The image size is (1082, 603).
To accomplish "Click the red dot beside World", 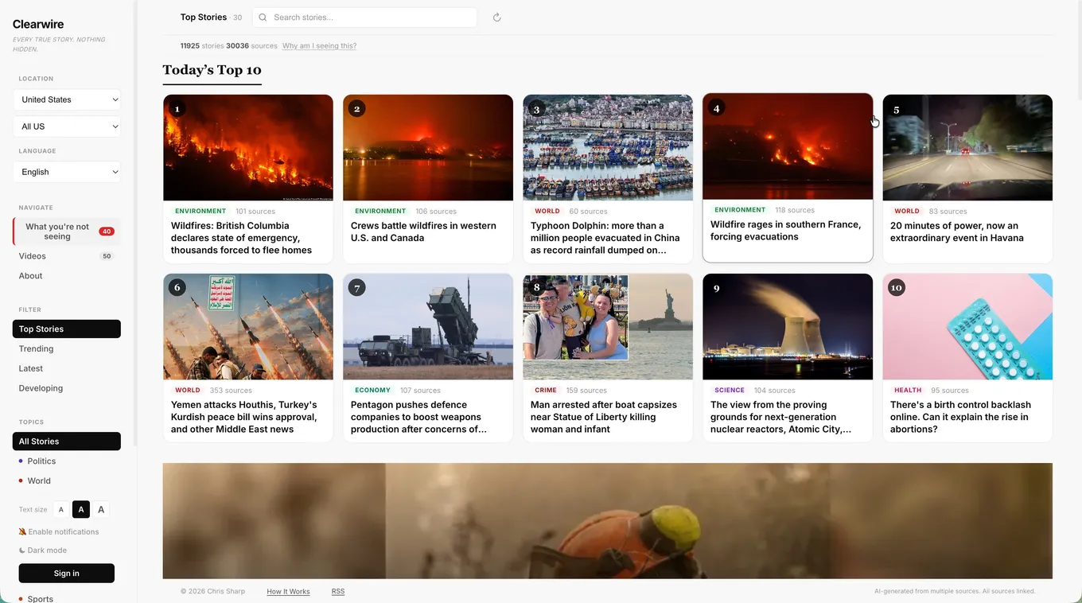I will tap(21, 480).
